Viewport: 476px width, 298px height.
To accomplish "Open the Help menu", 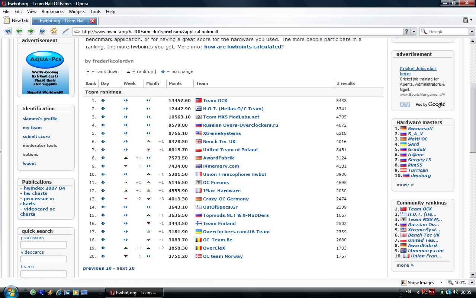I will tap(110, 12).
